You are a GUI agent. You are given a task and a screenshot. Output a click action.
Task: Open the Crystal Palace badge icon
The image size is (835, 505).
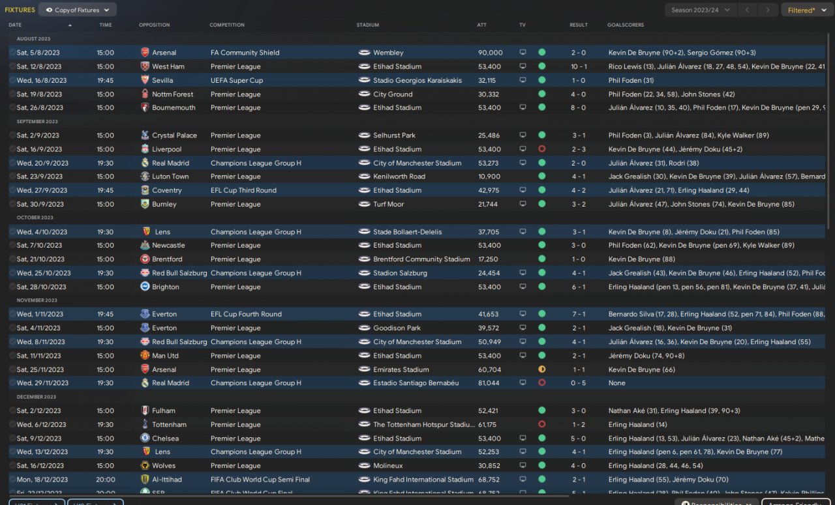coord(145,136)
